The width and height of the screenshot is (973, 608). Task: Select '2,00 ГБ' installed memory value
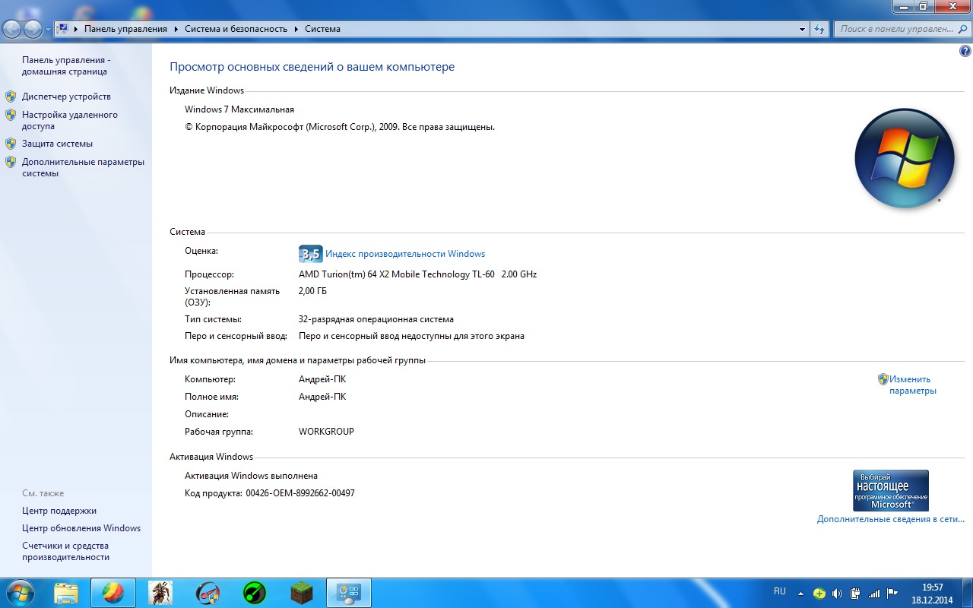[x=312, y=291]
